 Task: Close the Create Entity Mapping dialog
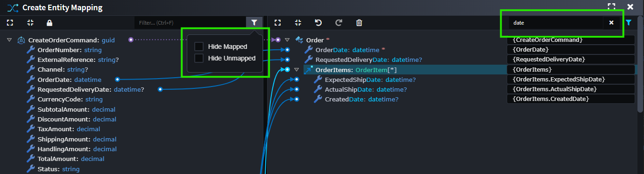click(630, 7)
